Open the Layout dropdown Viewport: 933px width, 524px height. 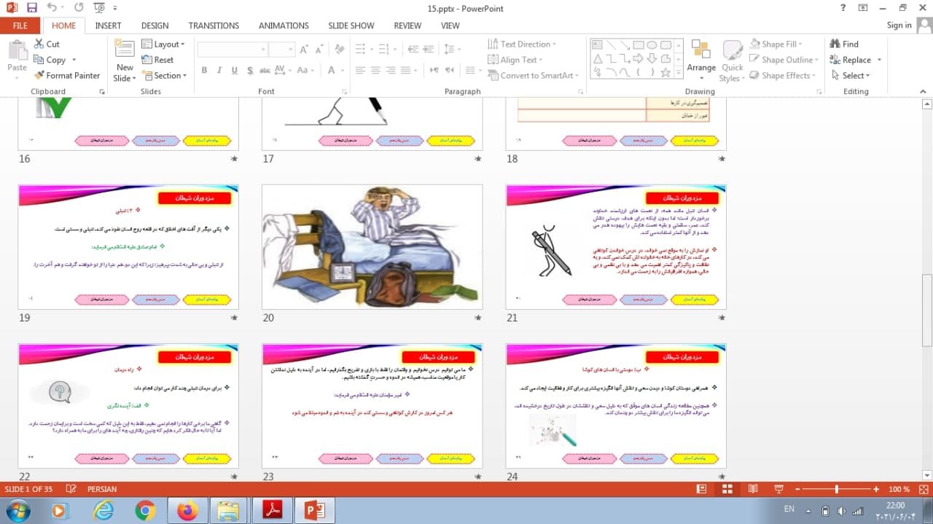163,44
